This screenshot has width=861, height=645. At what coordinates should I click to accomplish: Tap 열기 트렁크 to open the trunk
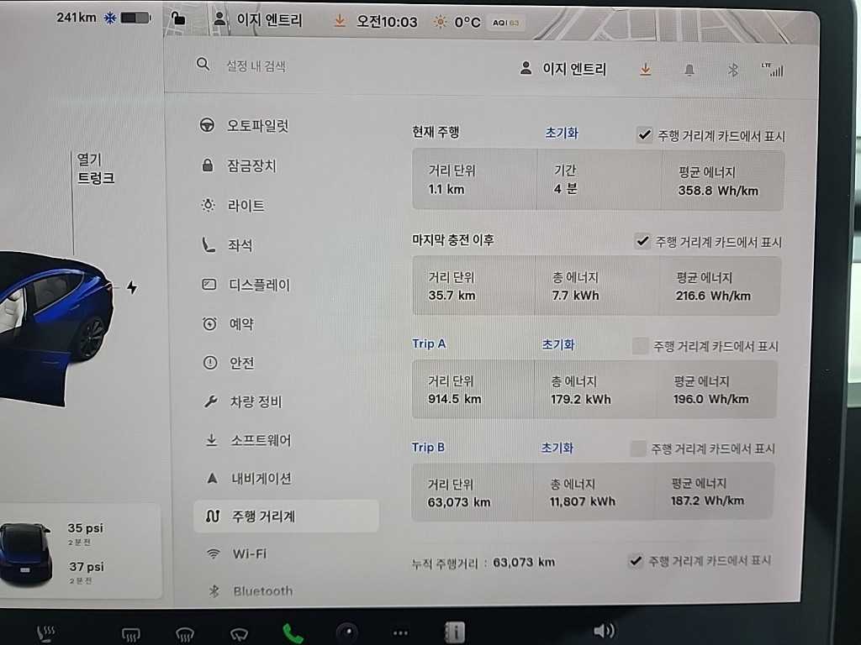tap(95, 168)
